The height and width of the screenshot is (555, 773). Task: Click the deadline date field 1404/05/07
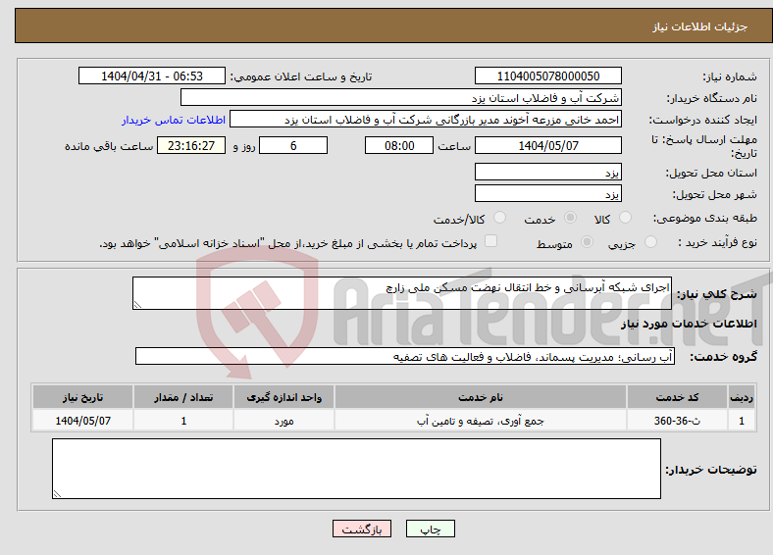click(x=548, y=145)
